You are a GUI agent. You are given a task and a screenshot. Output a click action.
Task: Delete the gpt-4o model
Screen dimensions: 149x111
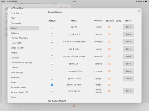128,27
